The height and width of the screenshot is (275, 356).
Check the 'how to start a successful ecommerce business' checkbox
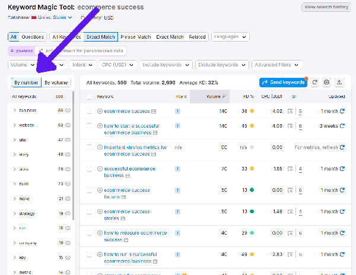pyautogui.click(x=89, y=126)
